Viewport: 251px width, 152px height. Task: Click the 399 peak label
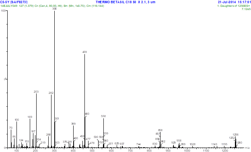click(x=73, y=124)
